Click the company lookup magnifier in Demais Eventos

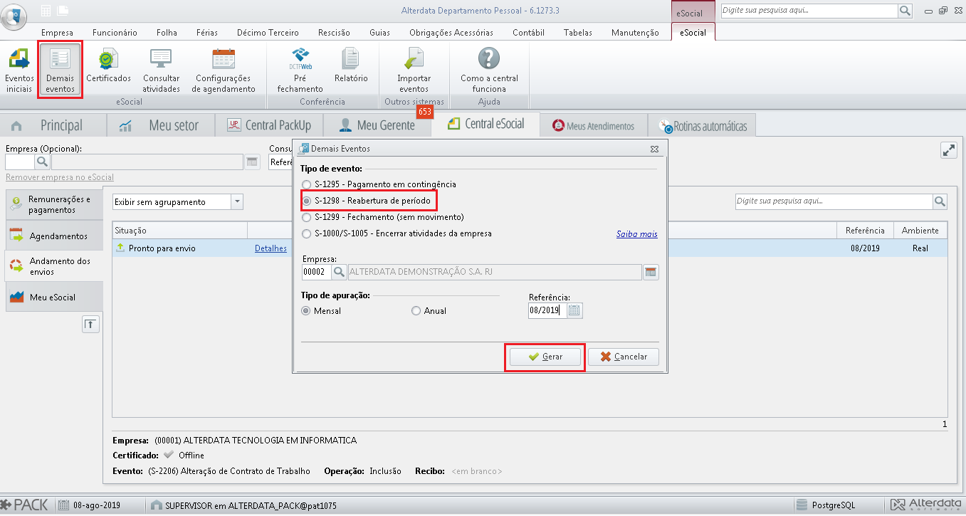(340, 272)
